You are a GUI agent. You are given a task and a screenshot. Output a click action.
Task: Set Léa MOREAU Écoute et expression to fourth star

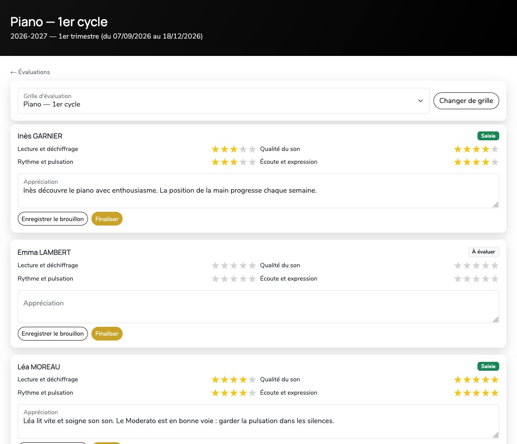(x=485, y=393)
